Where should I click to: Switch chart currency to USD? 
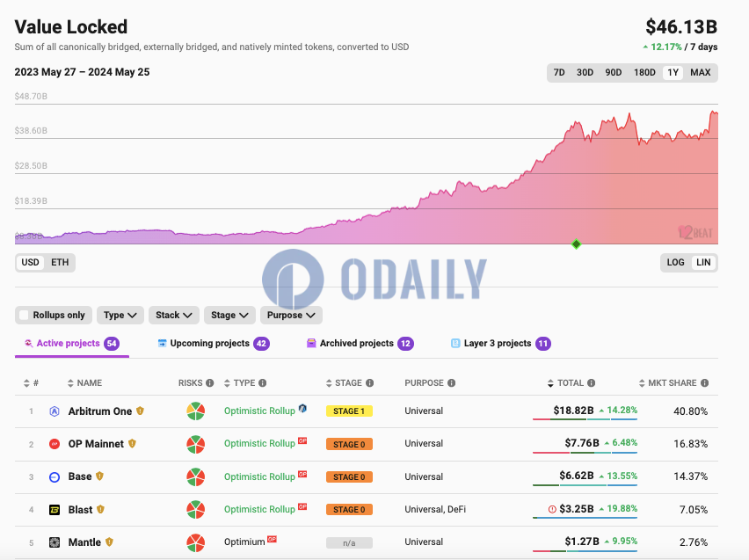(x=30, y=262)
